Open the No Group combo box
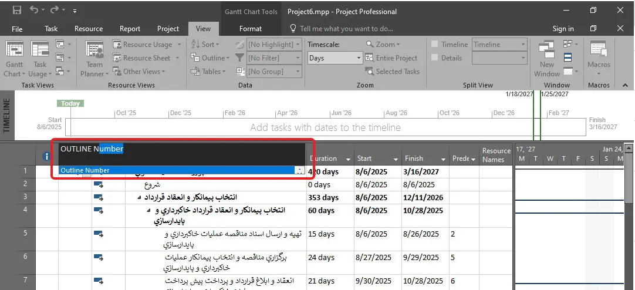635x290 pixels. [x=274, y=71]
